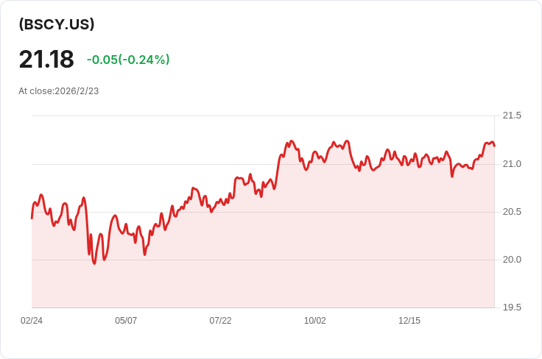This screenshot has width=542, height=359.
Task: Click the BSCY.US ticker title
Action: [57, 24]
